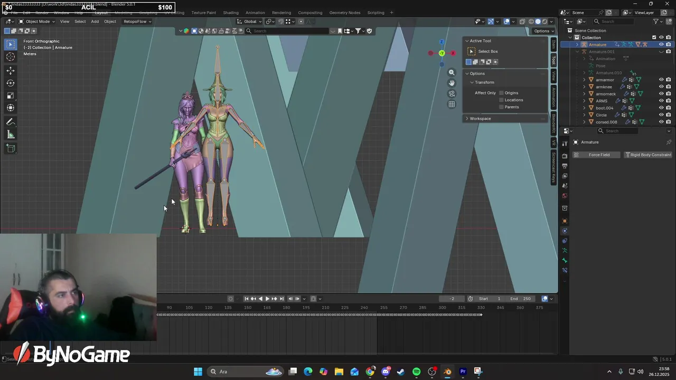
Task: Enable Affect Only Parents checkbox
Action: coord(501,107)
